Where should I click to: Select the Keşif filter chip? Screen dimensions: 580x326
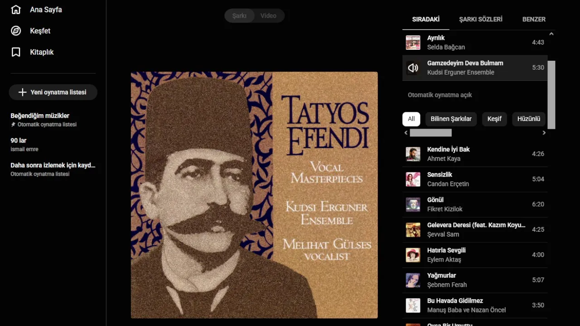click(x=494, y=119)
